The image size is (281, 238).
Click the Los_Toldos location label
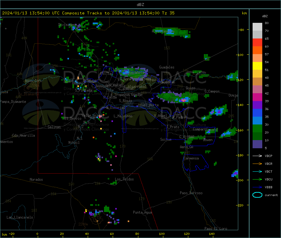pos(124,179)
